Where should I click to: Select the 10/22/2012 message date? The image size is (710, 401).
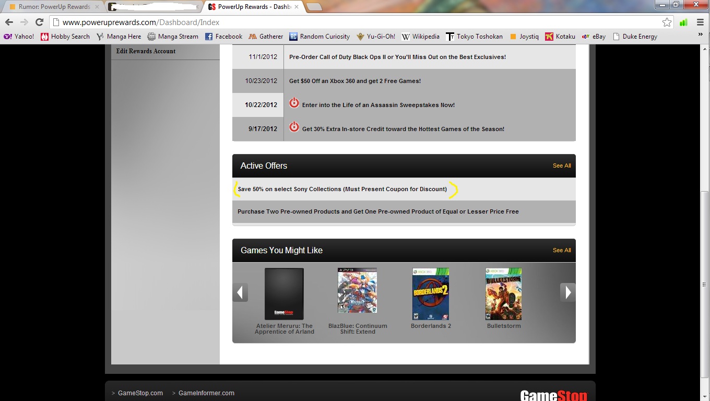pos(261,105)
